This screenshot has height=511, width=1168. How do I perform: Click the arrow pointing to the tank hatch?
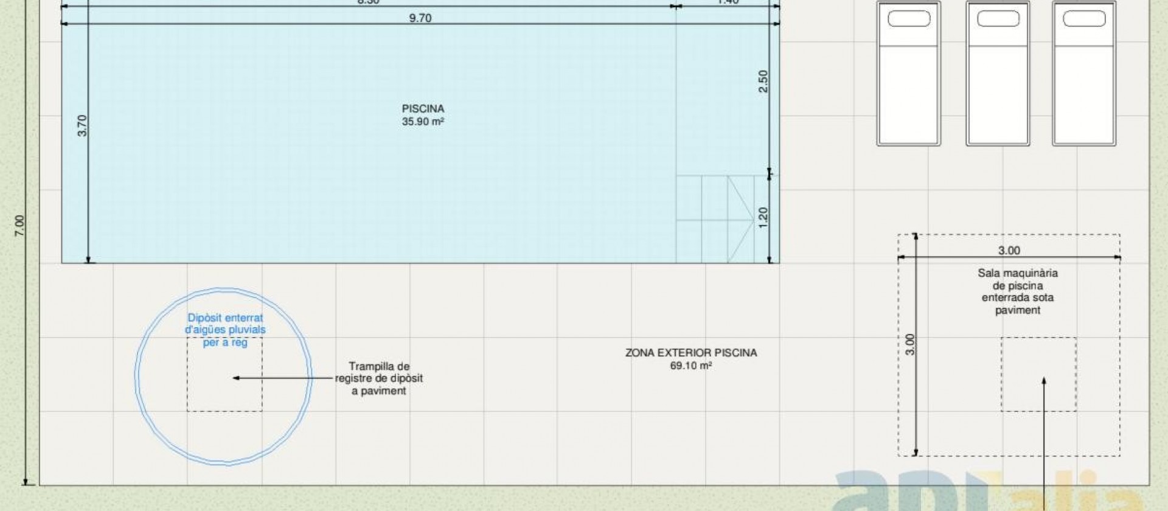pyautogui.click(x=274, y=378)
